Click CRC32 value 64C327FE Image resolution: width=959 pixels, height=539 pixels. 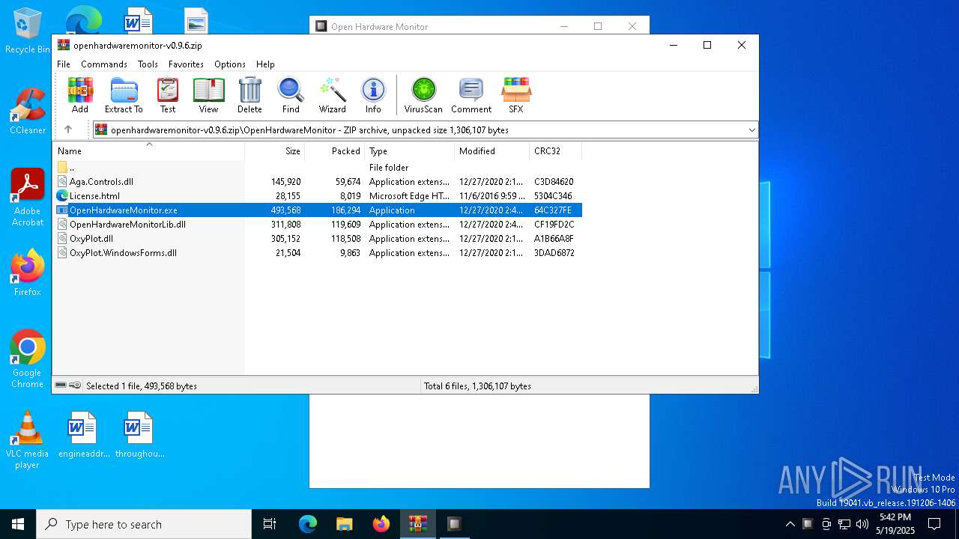coord(553,210)
